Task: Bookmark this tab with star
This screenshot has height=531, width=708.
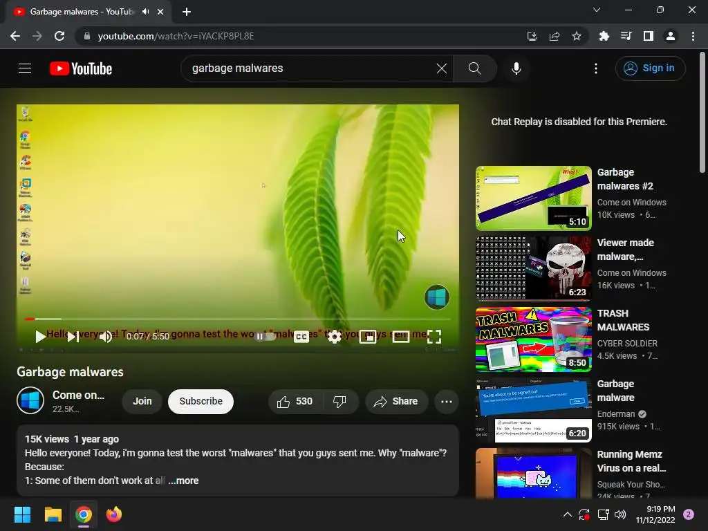Action: click(x=577, y=36)
